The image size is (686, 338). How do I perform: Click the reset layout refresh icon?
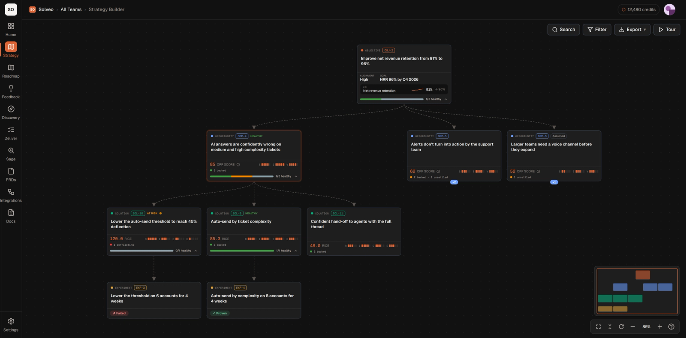[621, 327]
